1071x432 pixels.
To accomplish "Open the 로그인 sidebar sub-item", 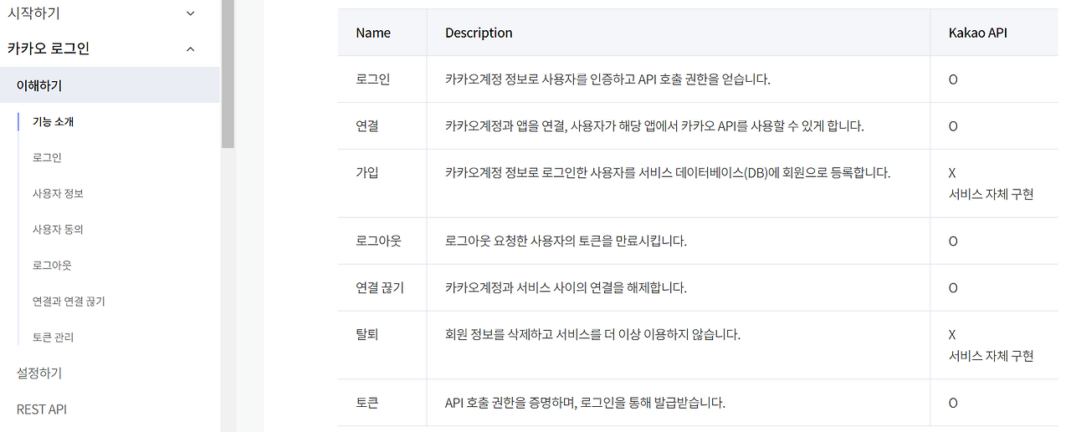I will [x=47, y=158].
